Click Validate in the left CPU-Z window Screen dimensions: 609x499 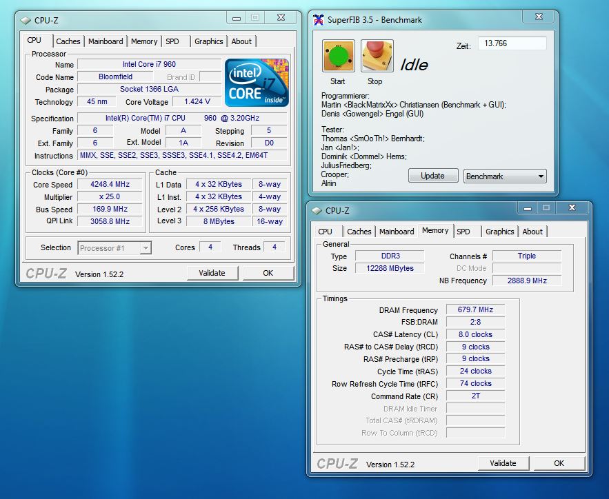point(212,273)
